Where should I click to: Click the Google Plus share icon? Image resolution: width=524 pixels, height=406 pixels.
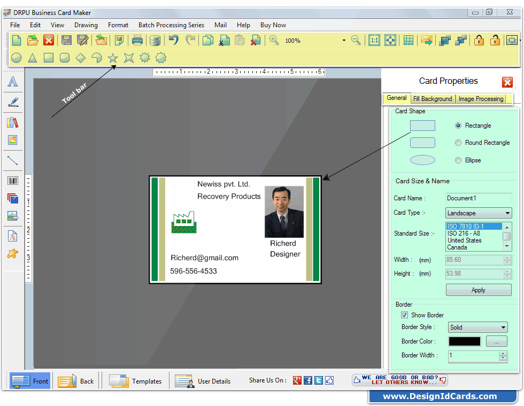tap(297, 380)
